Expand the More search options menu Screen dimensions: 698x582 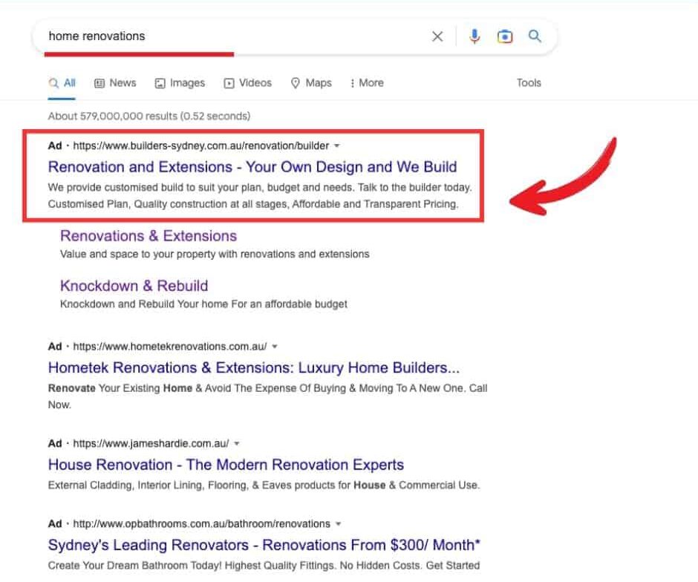tap(367, 83)
